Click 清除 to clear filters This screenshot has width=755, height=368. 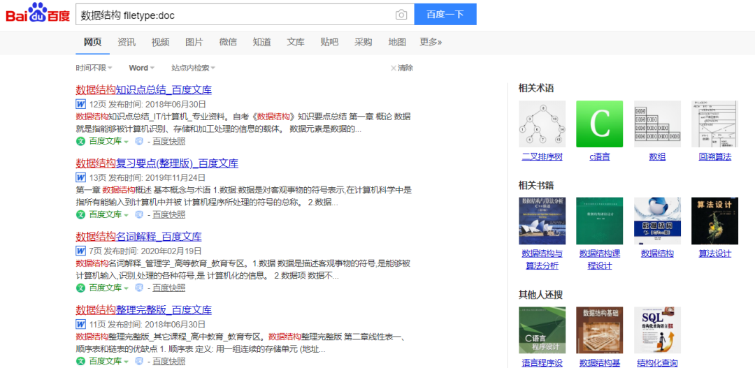405,68
